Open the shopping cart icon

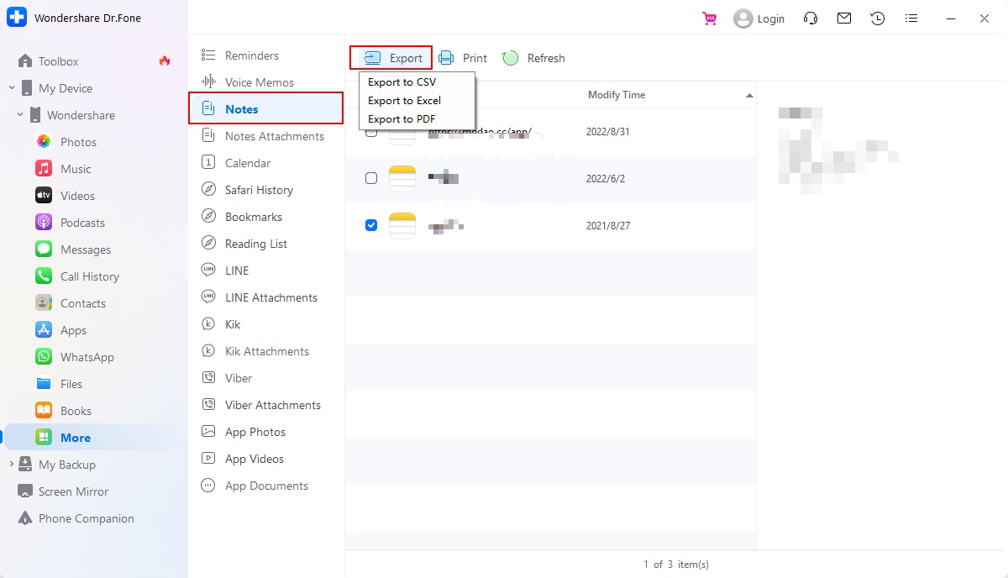(x=710, y=18)
